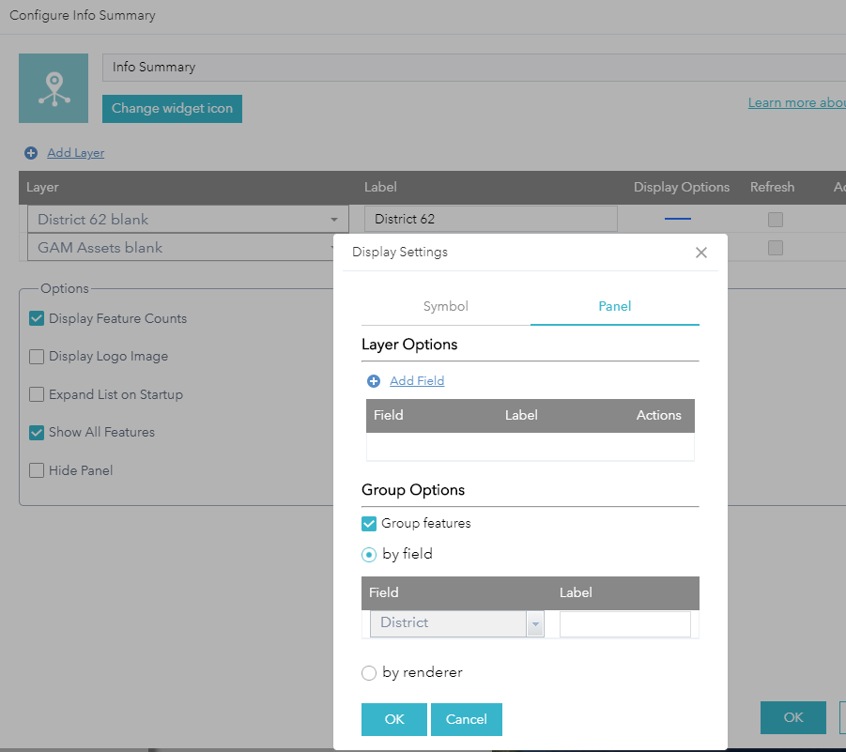The width and height of the screenshot is (846, 752).
Task: Open the Learn more about link
Action: tap(796, 102)
